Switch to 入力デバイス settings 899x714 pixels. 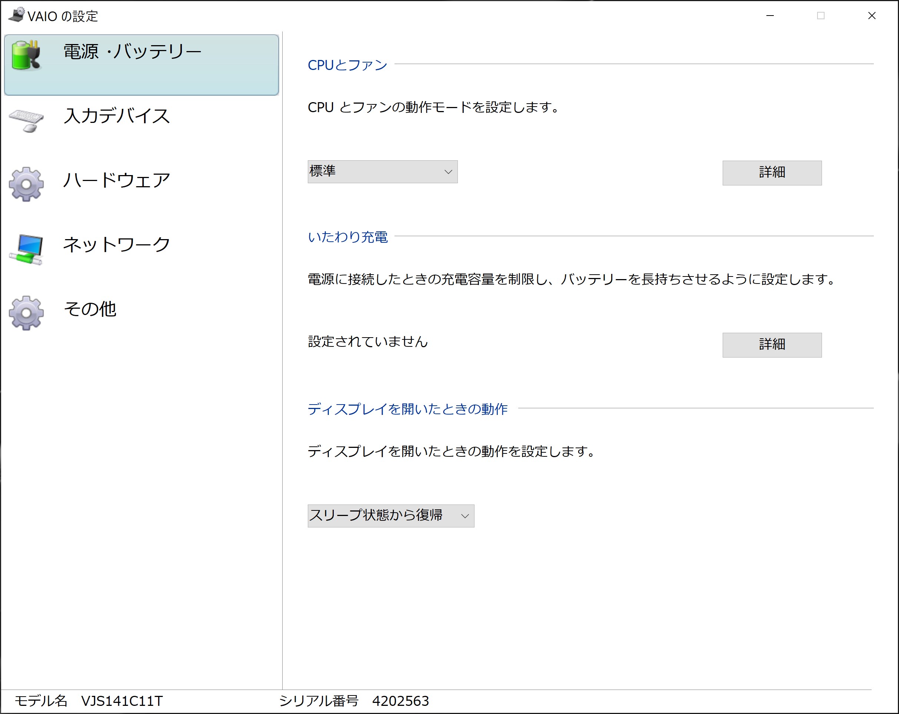coord(117,116)
